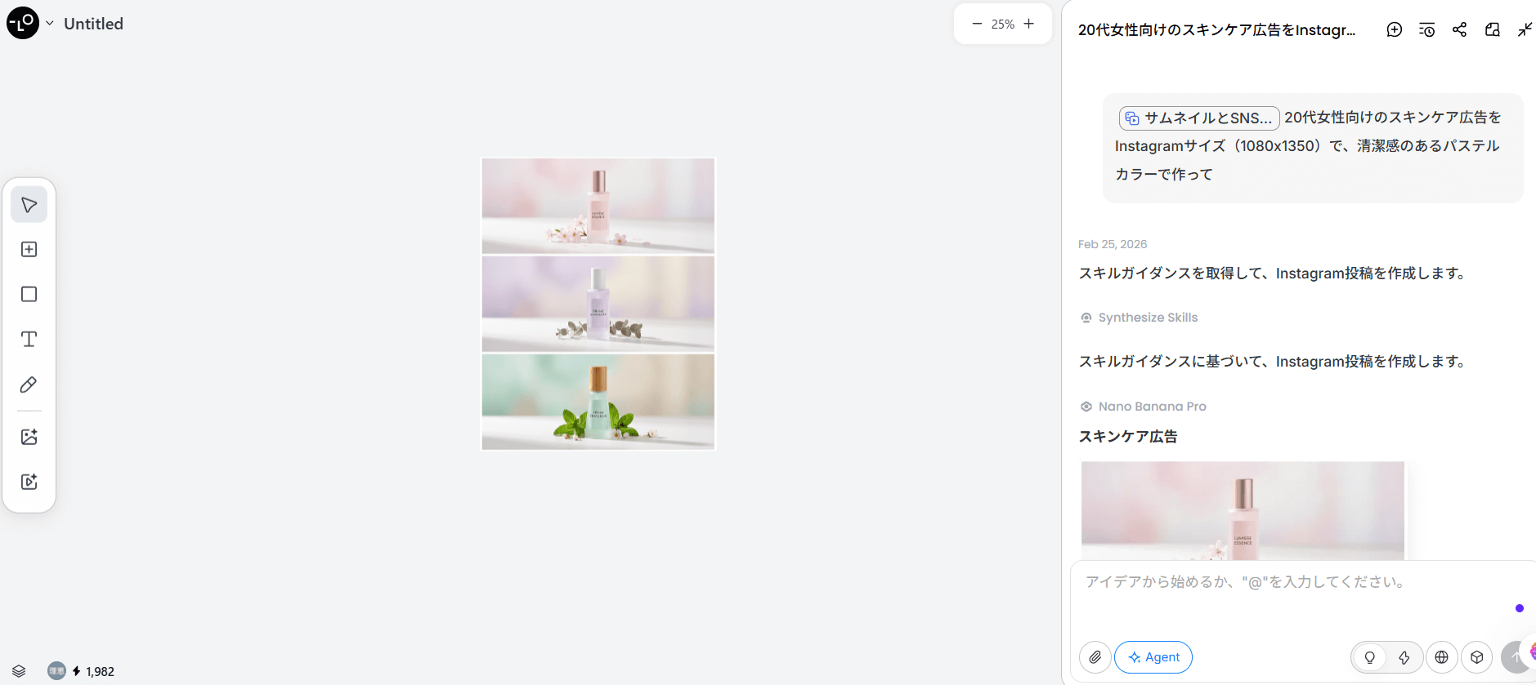Collapse the chat panel
1536x685 pixels.
1525,29
